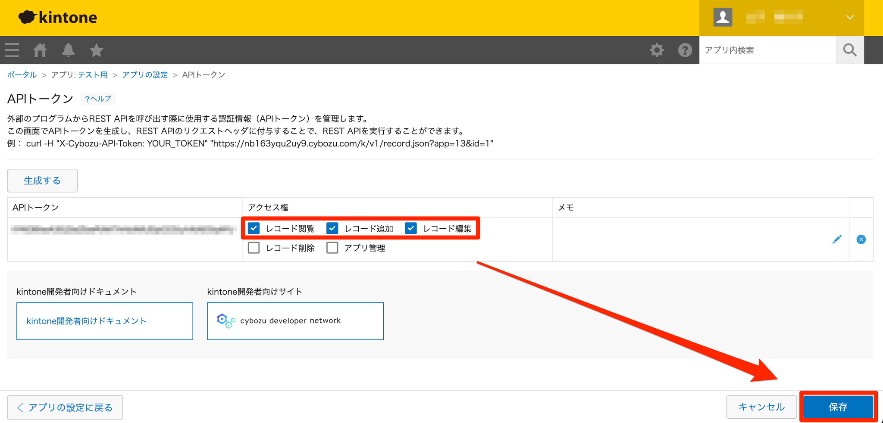Image resolution: width=883 pixels, height=423 pixels.
Task: Open the cybozu developer network tile
Action: tap(295, 321)
